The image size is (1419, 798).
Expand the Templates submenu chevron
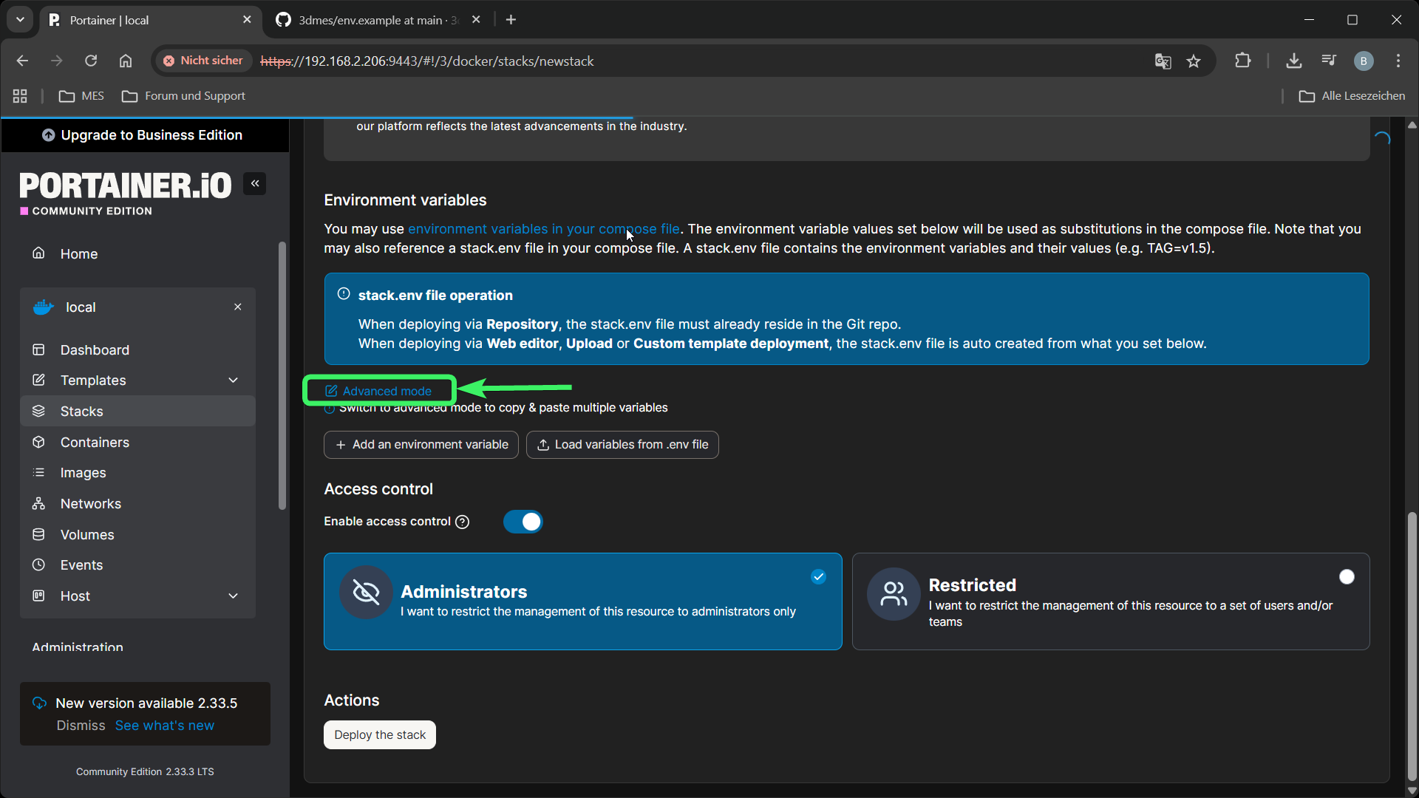[234, 380]
